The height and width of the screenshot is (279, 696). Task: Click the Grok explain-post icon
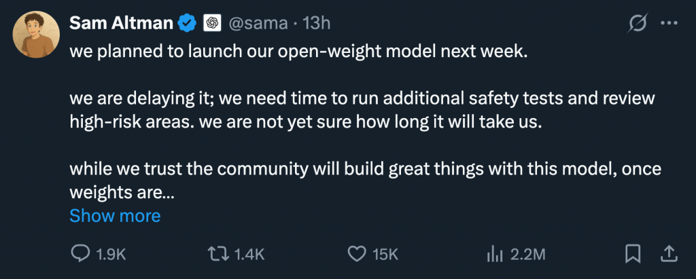tap(638, 24)
